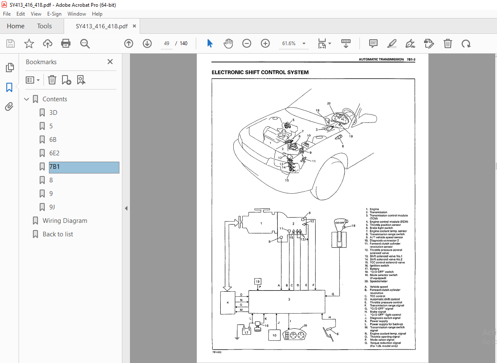Select the arrow Selection tool
This screenshot has width=497, height=363.
[210, 43]
